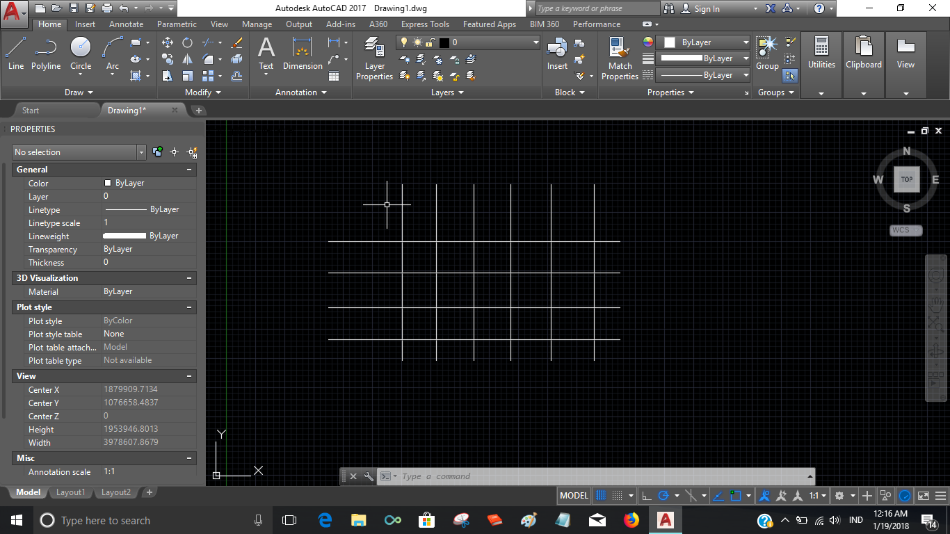Open the Parametric ribbon tab

pyautogui.click(x=177, y=24)
